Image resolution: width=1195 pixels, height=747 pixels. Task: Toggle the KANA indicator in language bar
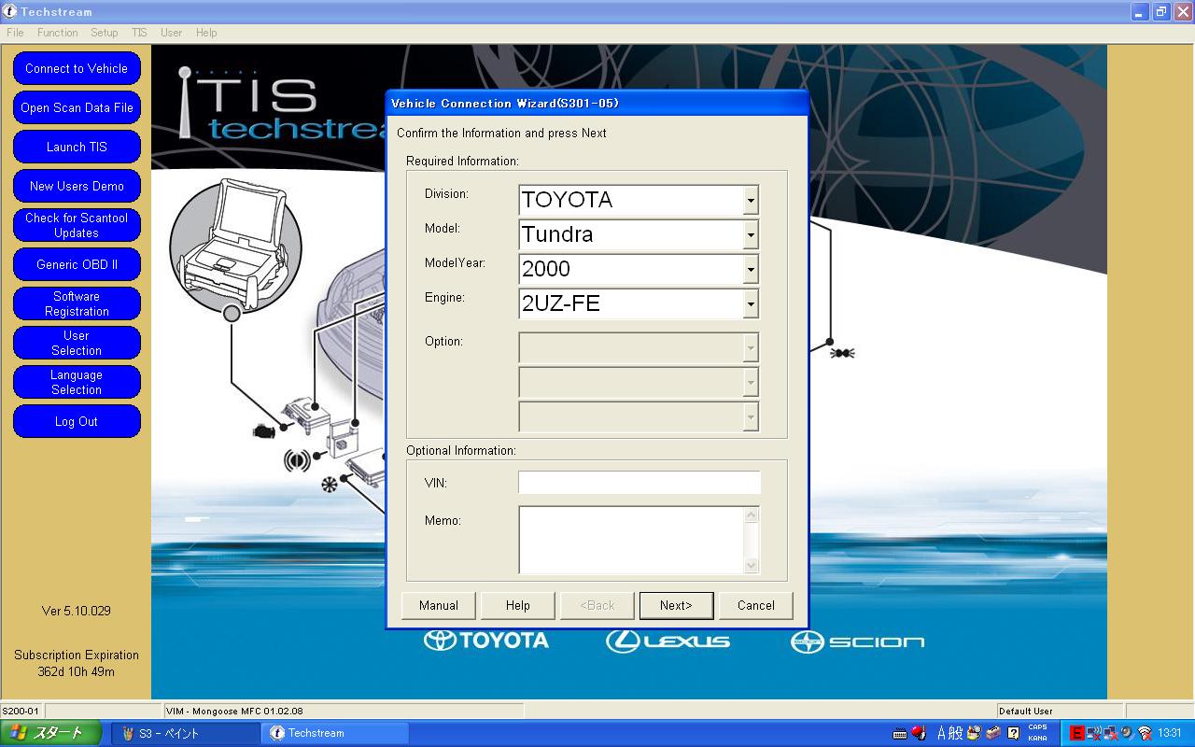[x=1037, y=739]
